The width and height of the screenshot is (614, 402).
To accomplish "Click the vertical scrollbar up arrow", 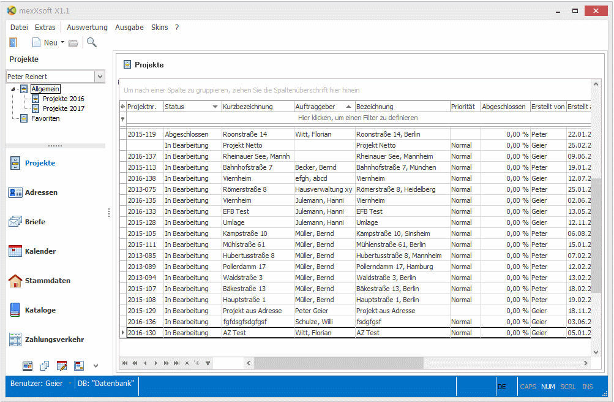I will point(596,84).
